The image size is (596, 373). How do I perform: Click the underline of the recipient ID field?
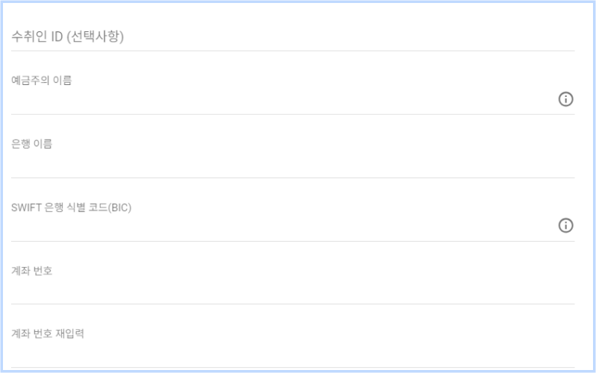coord(293,51)
